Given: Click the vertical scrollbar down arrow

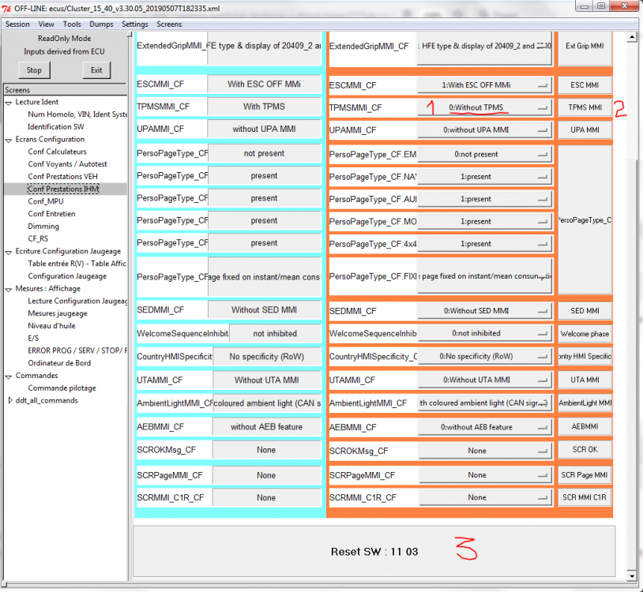Looking at the screenshot, I should pos(632,575).
